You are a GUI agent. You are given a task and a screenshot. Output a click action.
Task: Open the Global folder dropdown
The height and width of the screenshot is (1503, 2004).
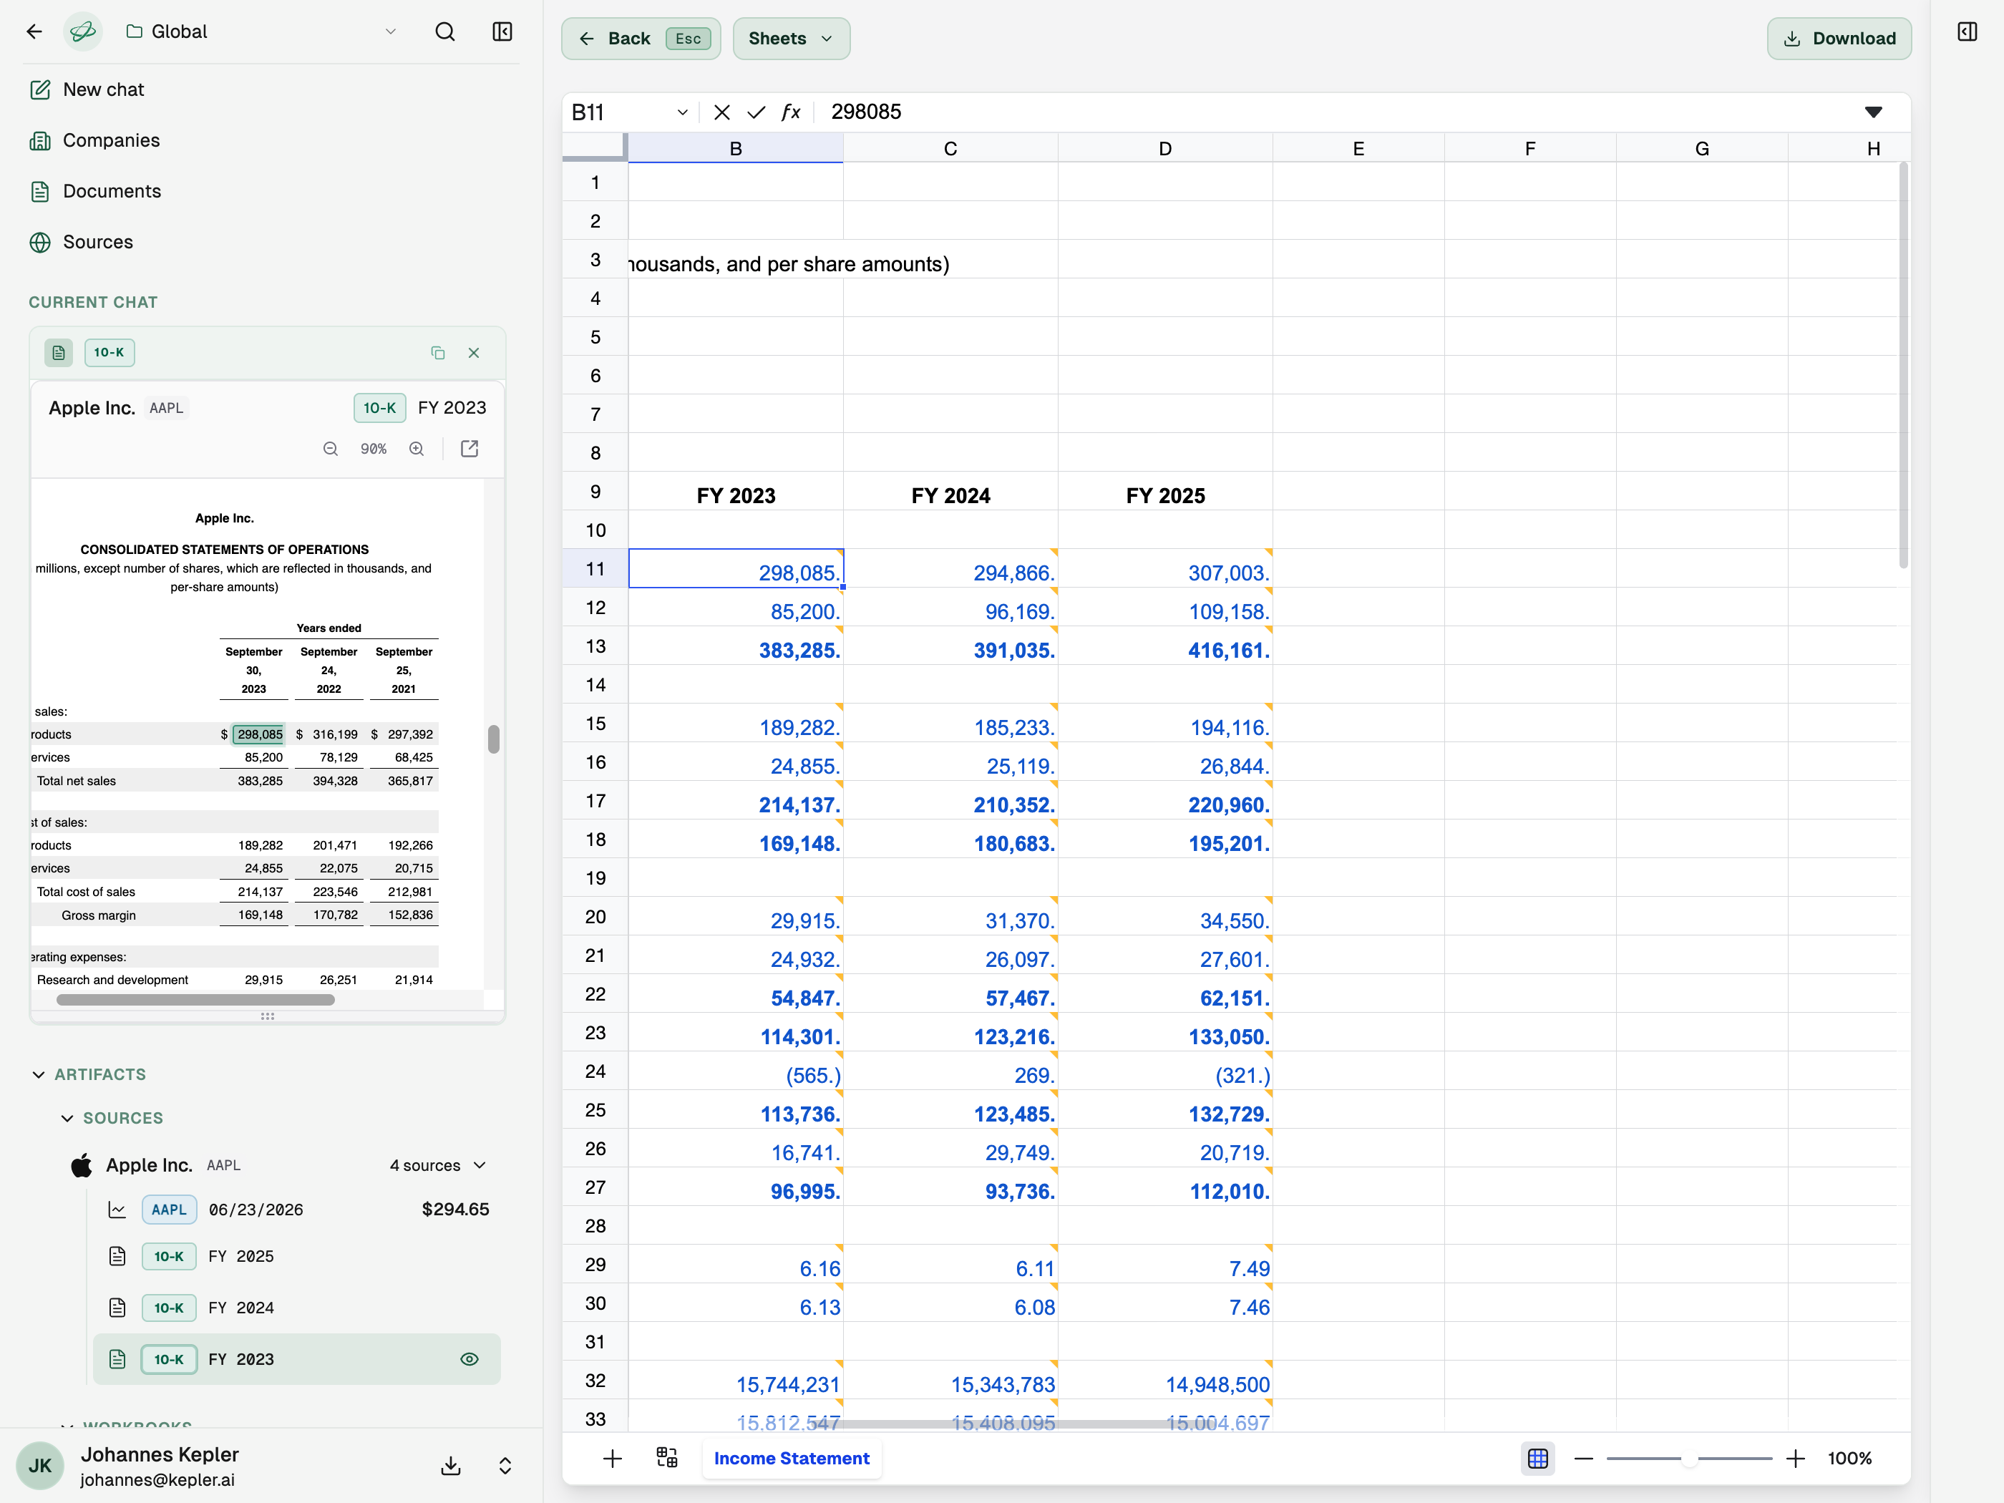(262, 31)
